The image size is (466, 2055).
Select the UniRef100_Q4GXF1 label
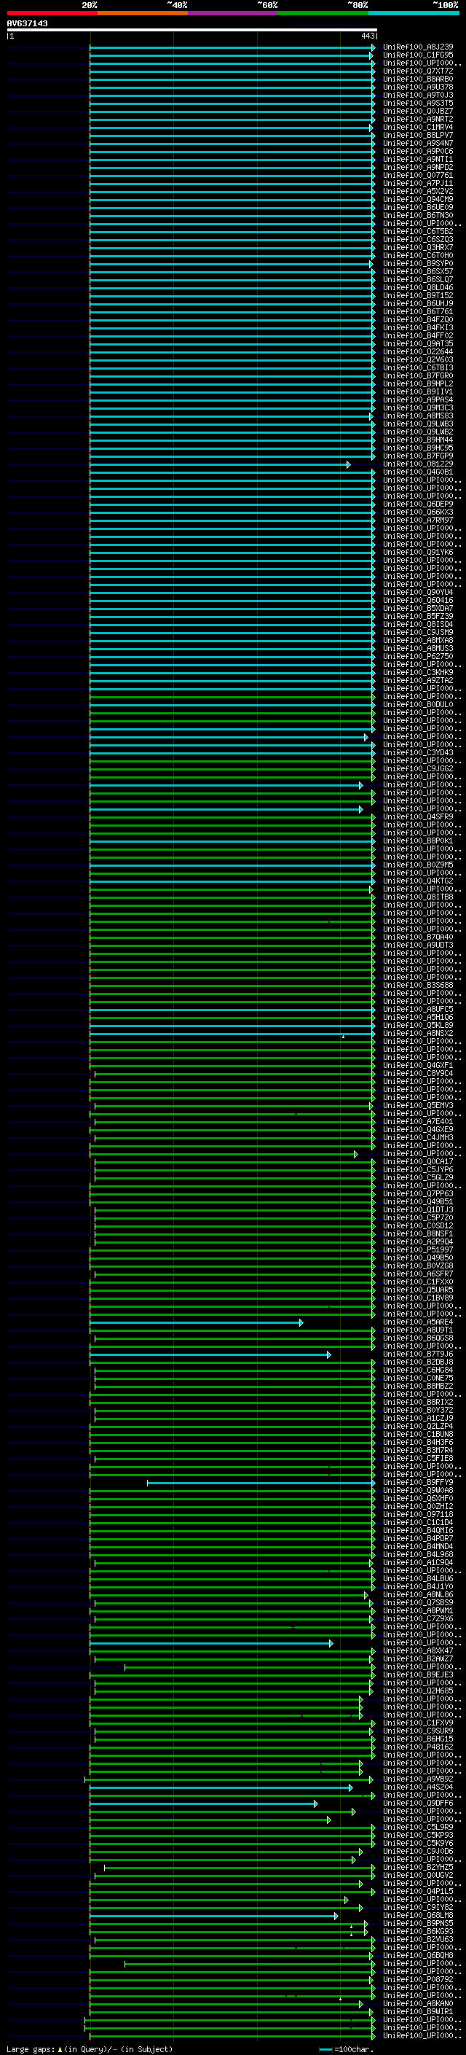[x=418, y=1065]
